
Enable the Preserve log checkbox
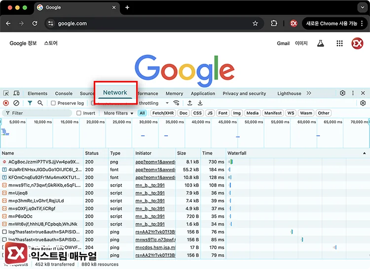53,103
